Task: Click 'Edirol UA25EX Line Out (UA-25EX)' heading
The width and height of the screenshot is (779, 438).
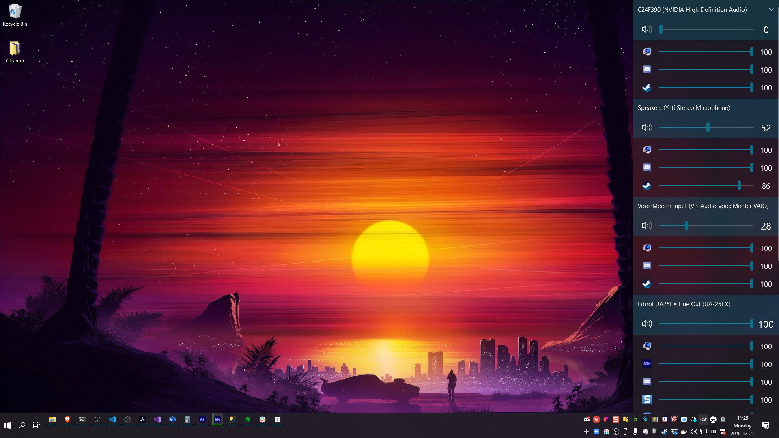Action: tap(684, 304)
